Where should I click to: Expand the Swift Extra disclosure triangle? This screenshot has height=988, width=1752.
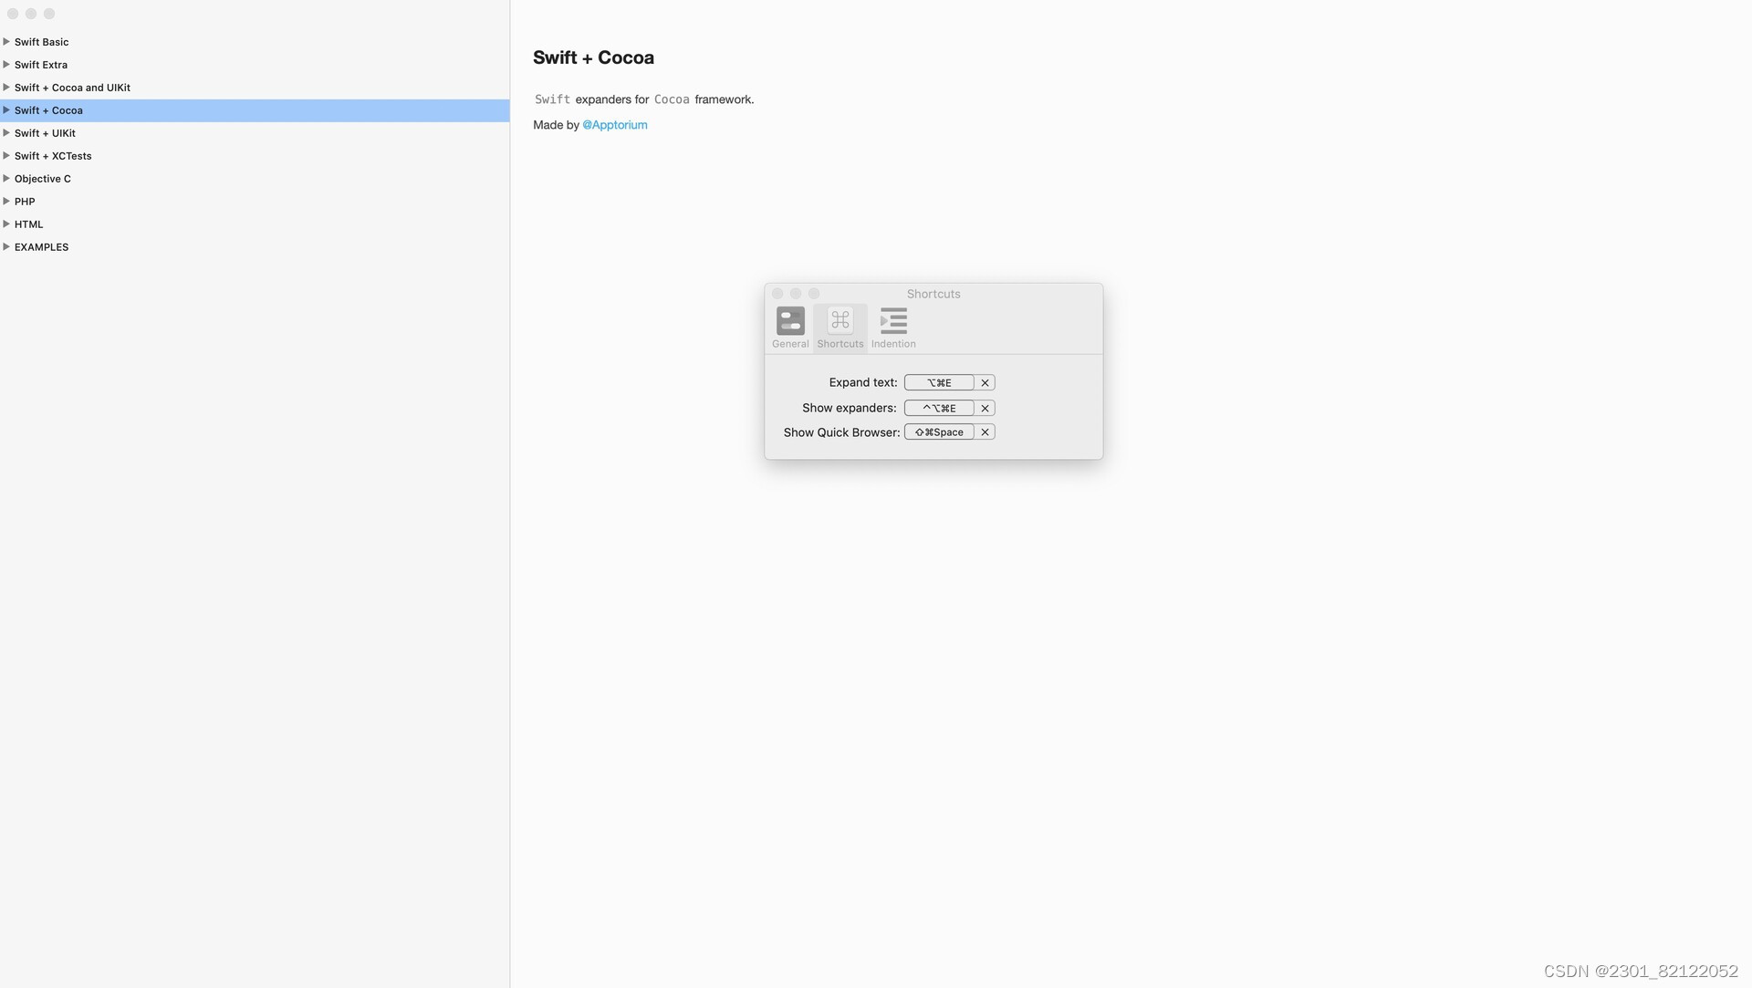point(6,65)
